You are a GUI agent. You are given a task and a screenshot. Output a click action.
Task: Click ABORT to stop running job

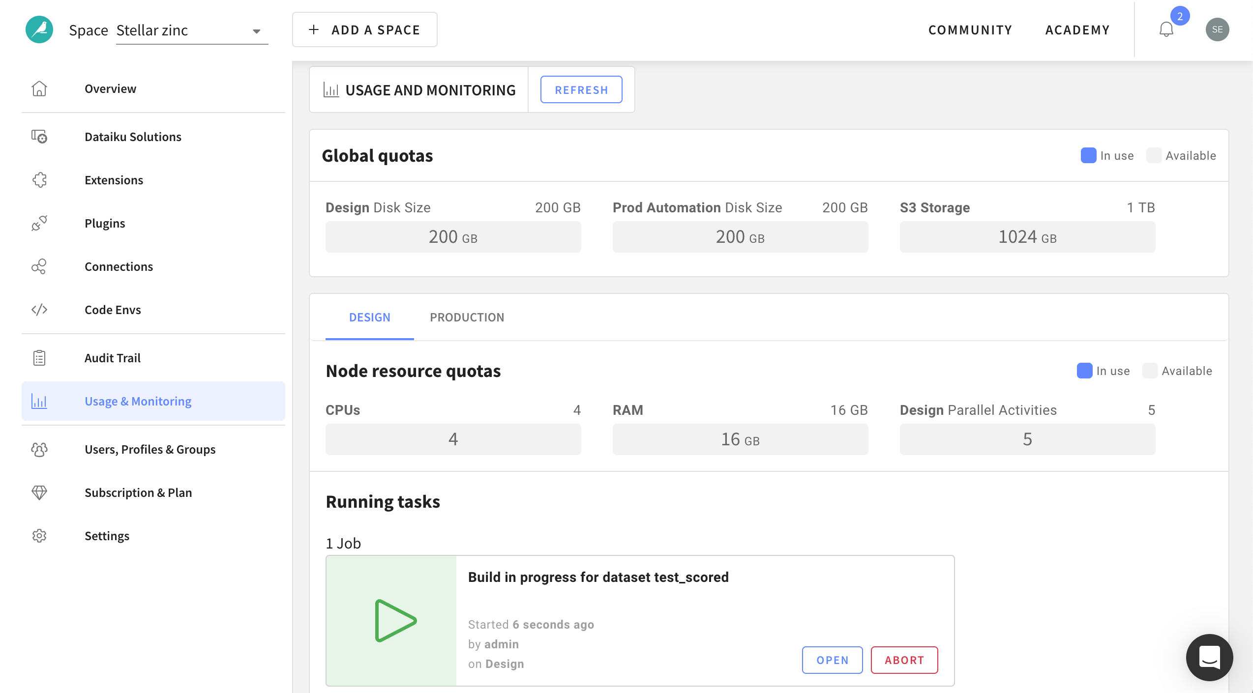(x=904, y=660)
